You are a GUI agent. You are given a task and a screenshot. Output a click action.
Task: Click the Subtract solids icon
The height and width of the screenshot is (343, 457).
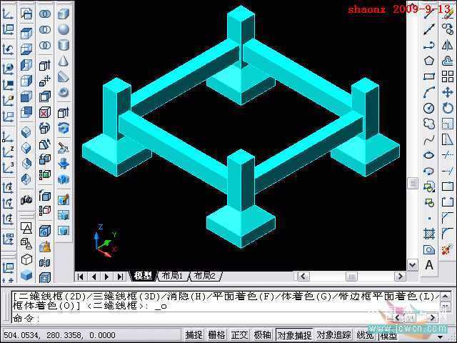pyautogui.click(x=44, y=29)
